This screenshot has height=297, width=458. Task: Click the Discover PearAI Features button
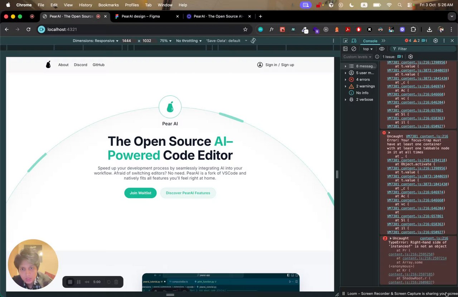click(188, 193)
